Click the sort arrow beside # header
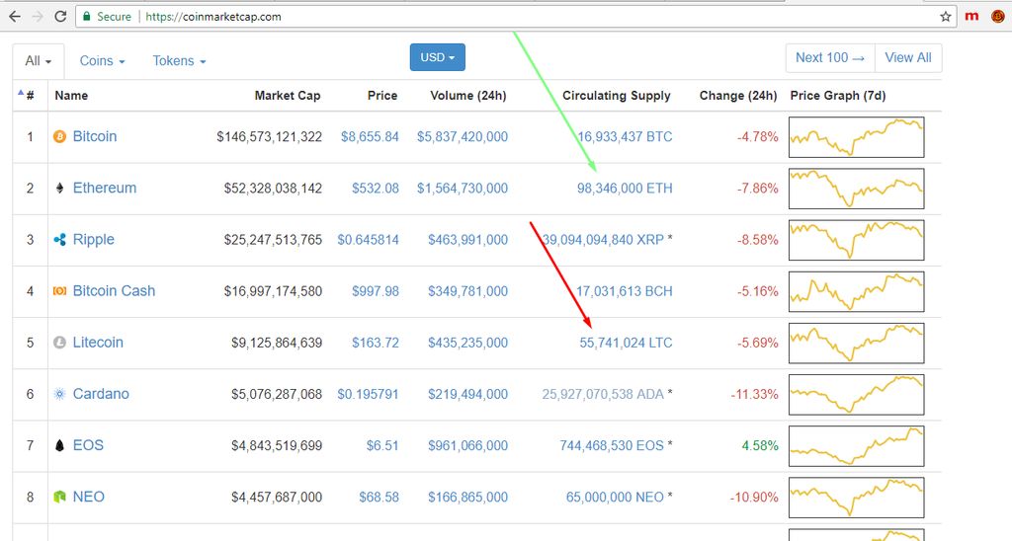Viewport: 1012px width, 541px height. coord(20,93)
